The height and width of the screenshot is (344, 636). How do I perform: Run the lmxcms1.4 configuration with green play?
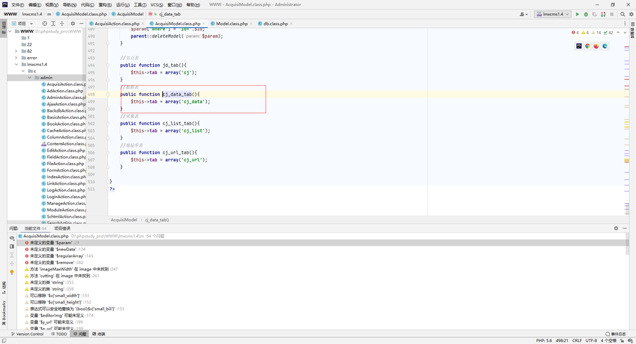coord(577,14)
